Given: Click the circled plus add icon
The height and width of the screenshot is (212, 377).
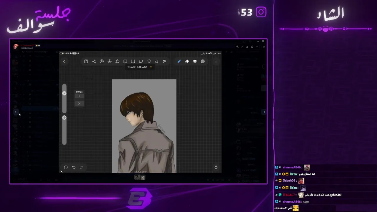Looking at the screenshot, I should click(110, 61).
